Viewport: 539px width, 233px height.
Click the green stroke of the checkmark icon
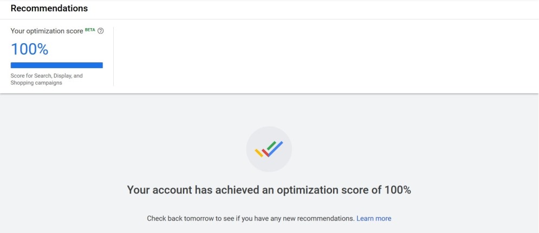[271, 145]
